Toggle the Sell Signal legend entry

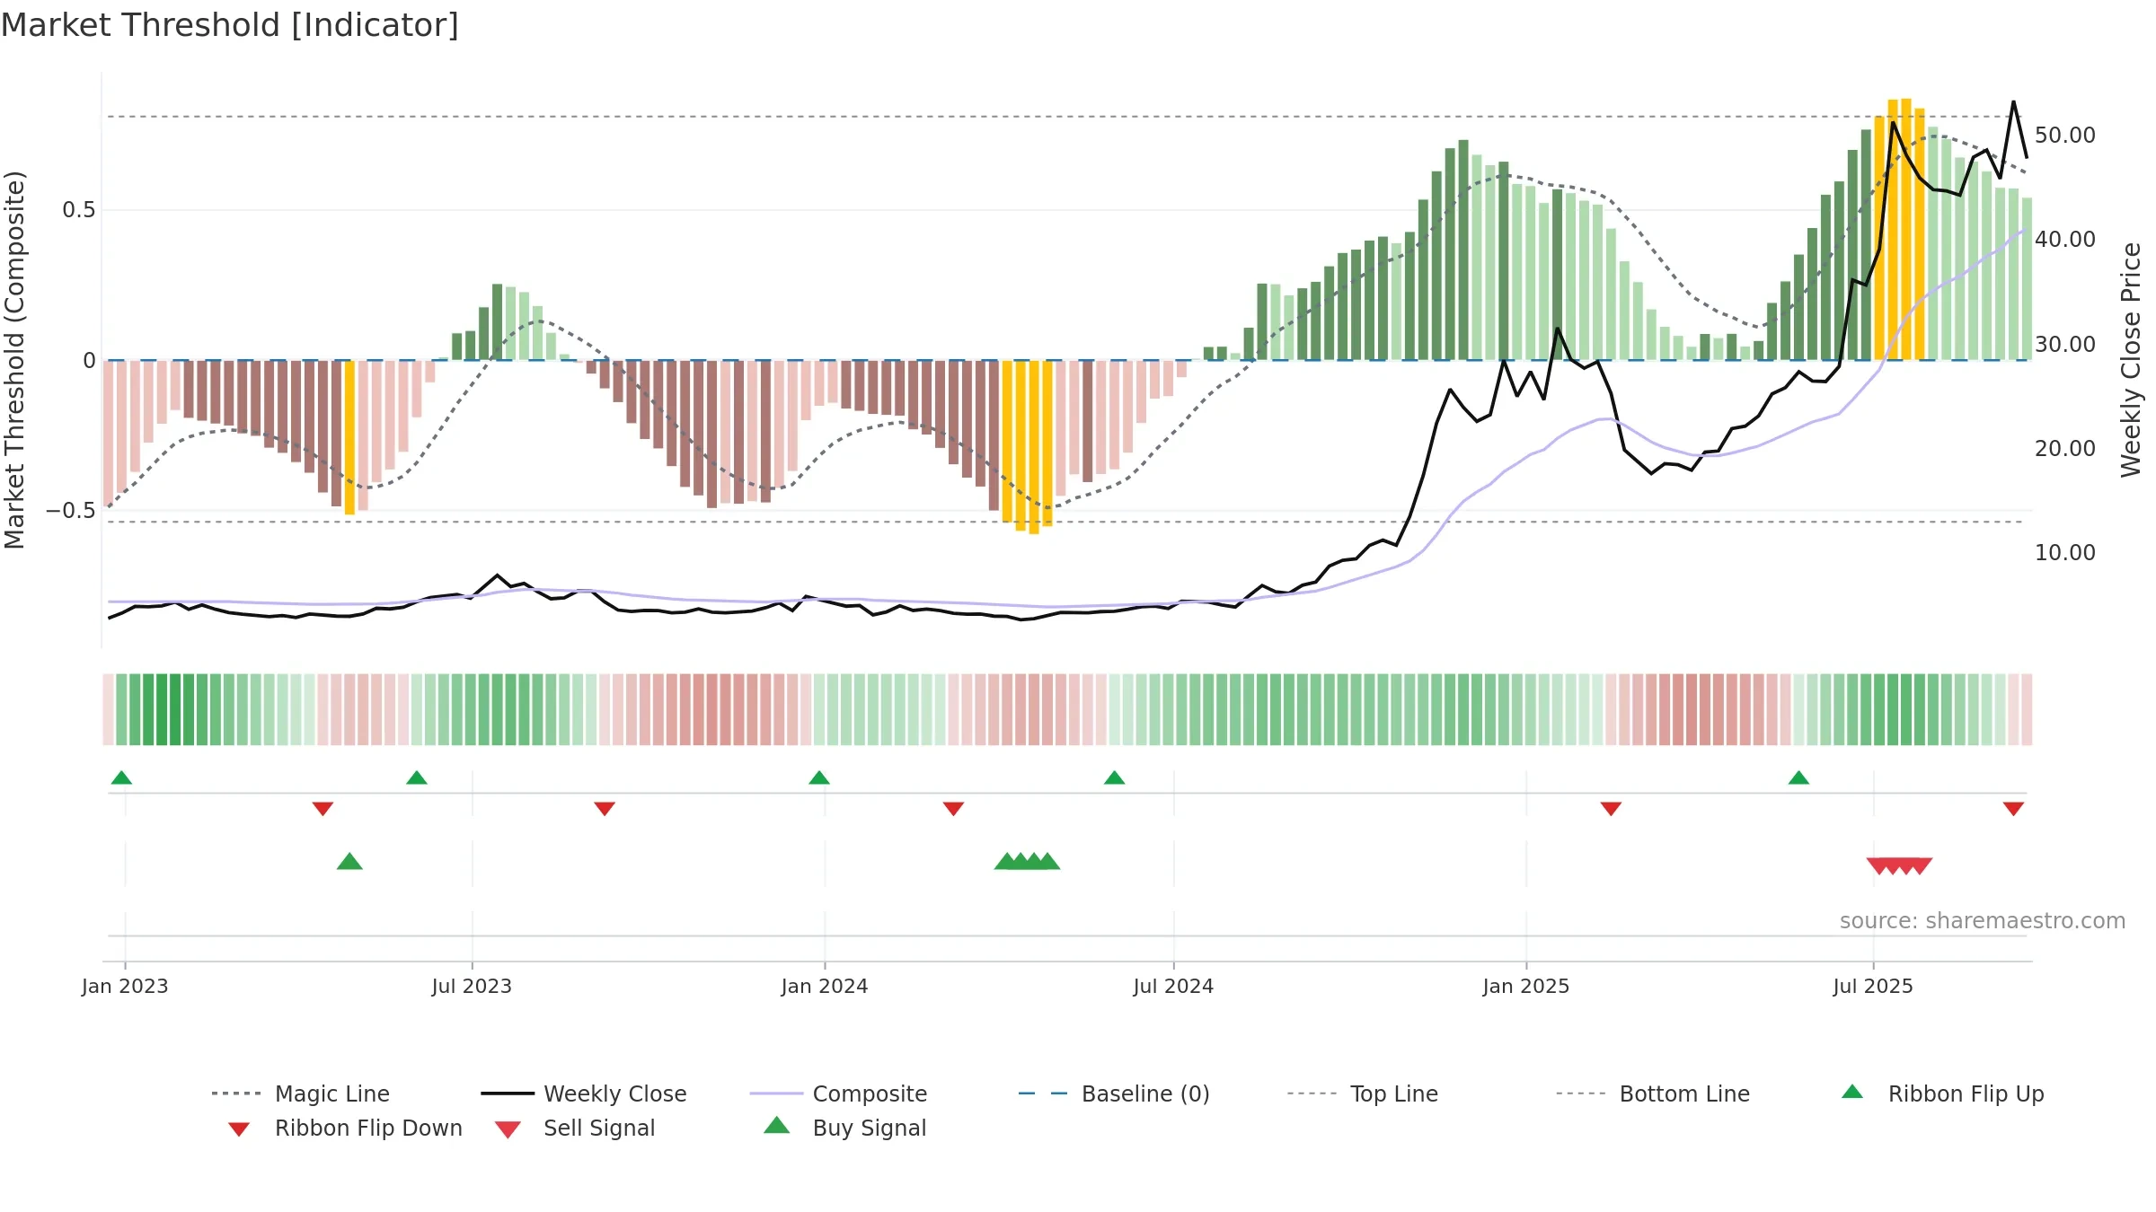tap(575, 1128)
